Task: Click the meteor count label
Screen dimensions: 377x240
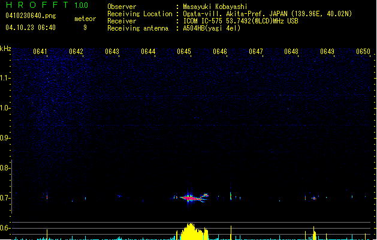Action: click(85, 19)
